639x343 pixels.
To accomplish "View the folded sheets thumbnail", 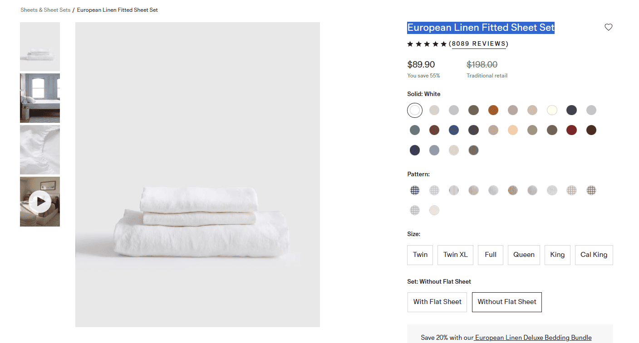I will (x=40, y=47).
